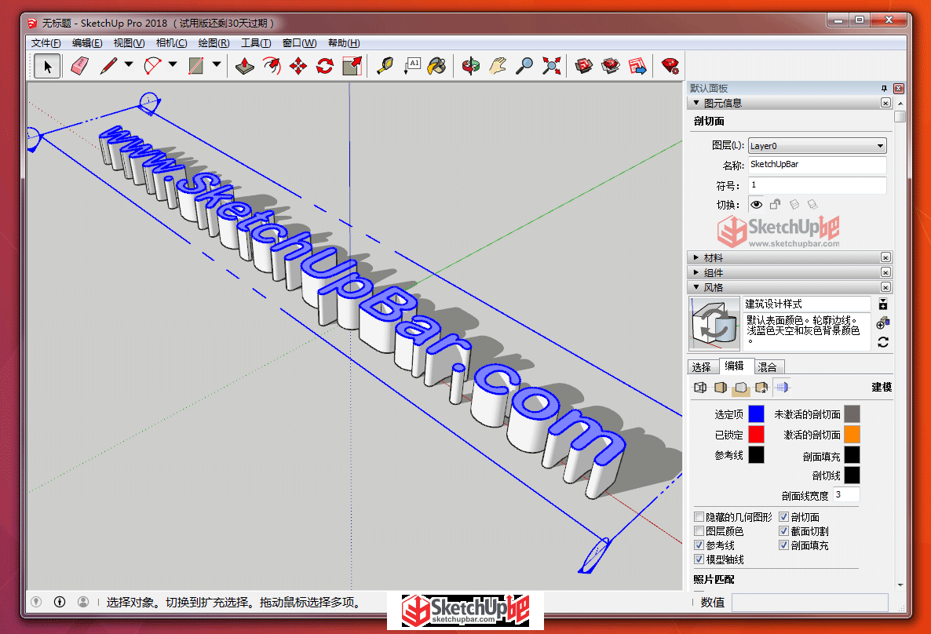The image size is (931, 634).
Task: Open the Rectangle tool dropdown arrow
Action: tap(217, 64)
